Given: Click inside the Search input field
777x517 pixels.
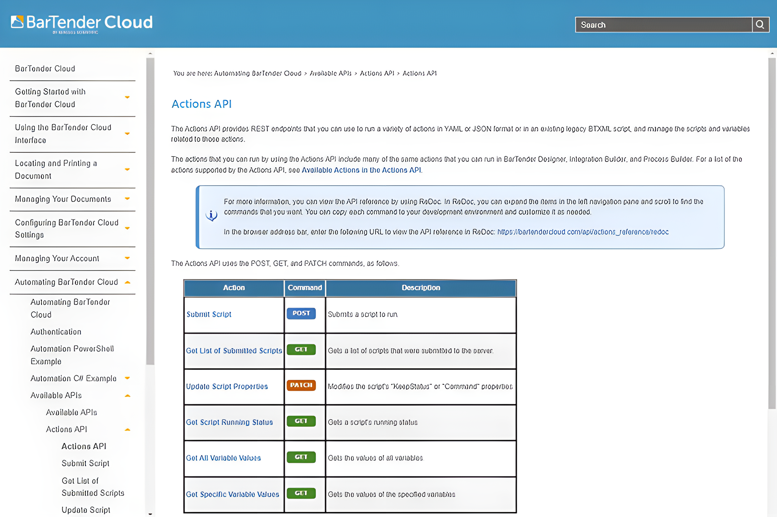Looking at the screenshot, I should [x=657, y=24].
